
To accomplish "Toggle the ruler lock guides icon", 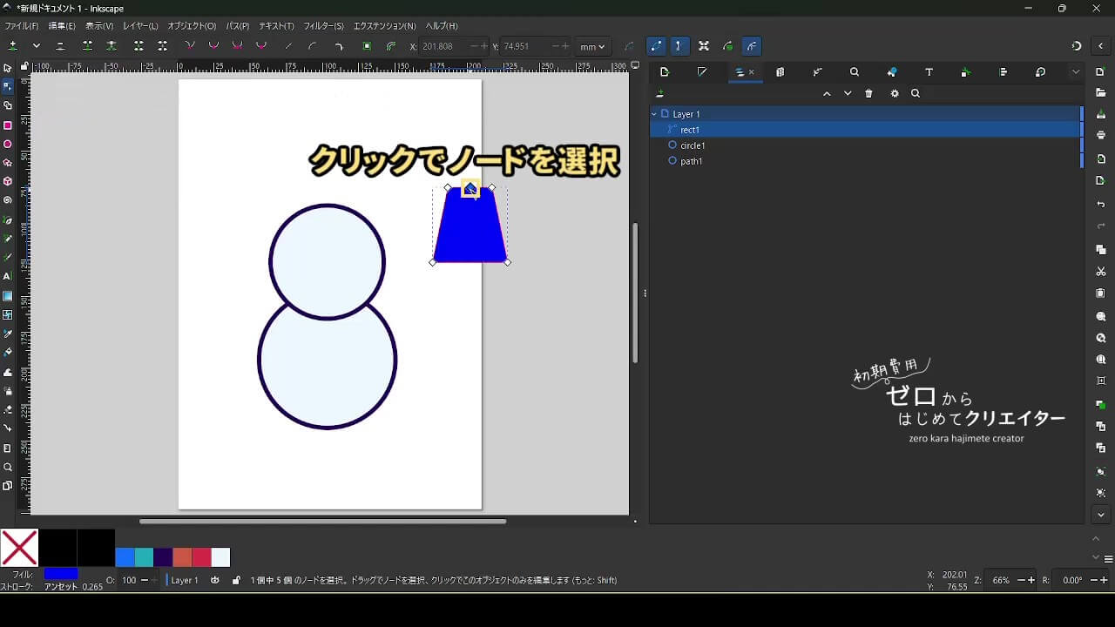I will (24, 66).
